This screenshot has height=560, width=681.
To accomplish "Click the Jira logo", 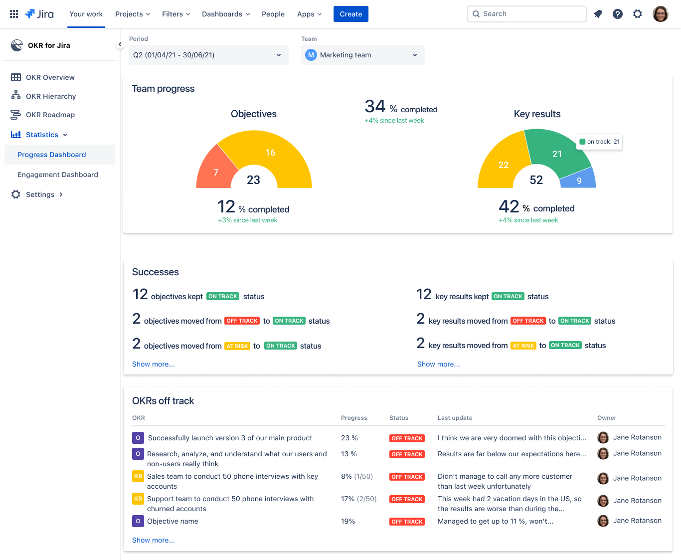I will point(39,13).
